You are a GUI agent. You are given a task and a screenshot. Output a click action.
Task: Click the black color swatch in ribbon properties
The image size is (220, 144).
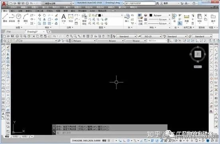coord(151,15)
